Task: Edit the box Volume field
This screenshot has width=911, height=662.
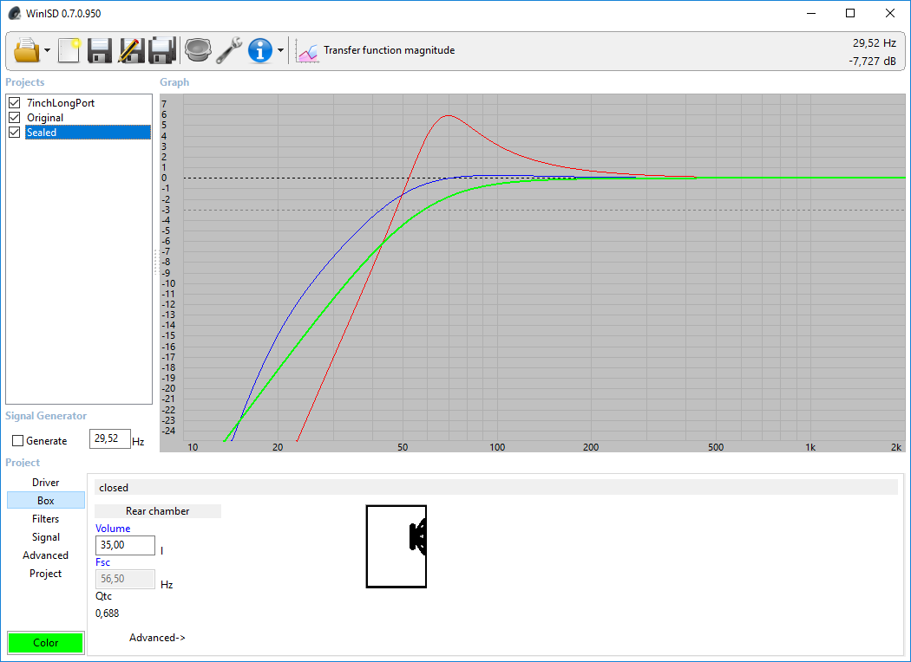Action: 125,545
